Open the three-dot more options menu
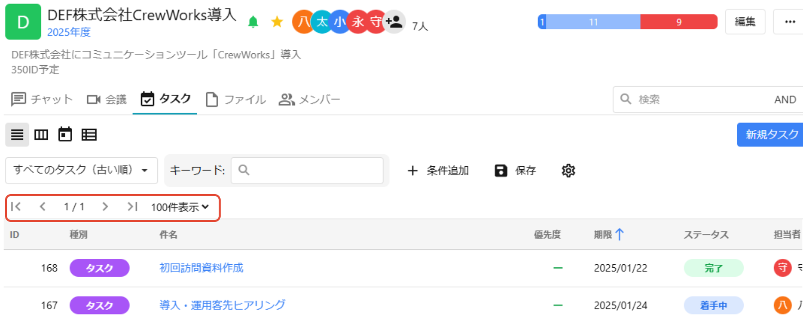Image resolution: width=803 pixels, height=318 pixels. [x=790, y=22]
